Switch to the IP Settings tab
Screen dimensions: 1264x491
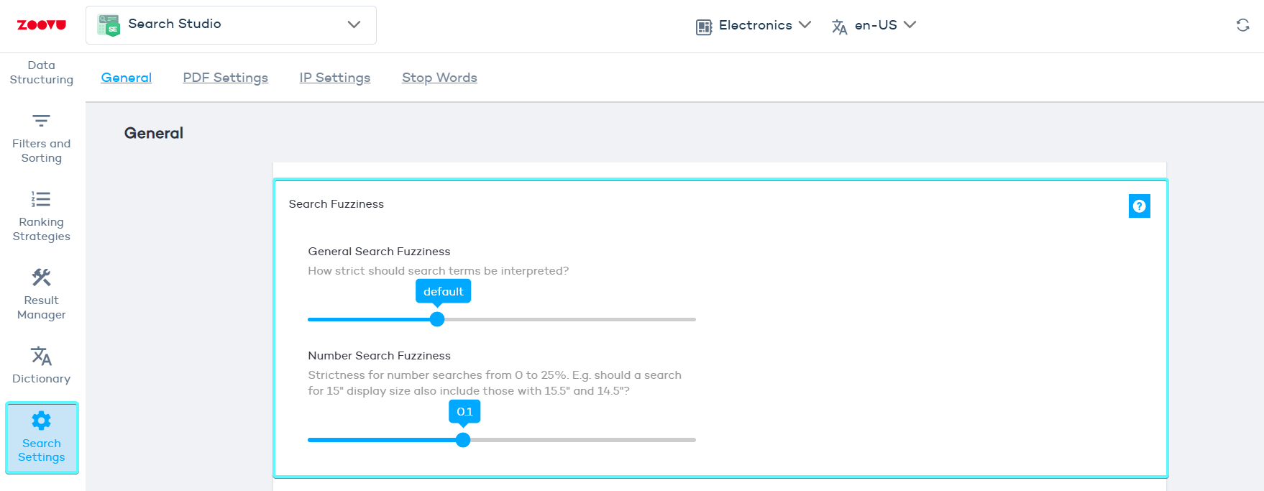point(334,78)
